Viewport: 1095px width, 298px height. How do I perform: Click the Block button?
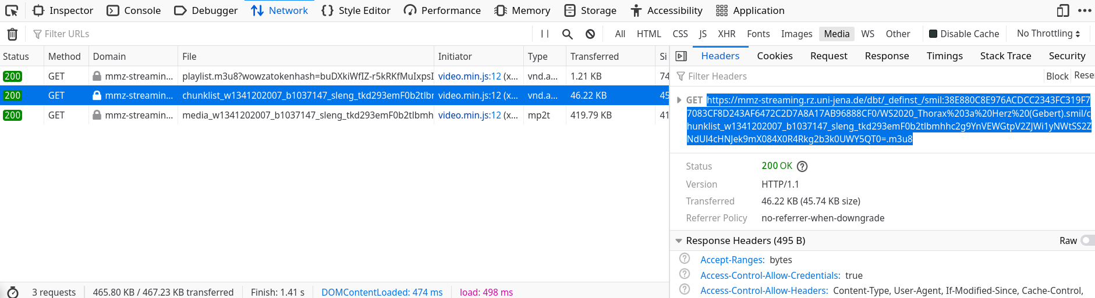point(1057,76)
